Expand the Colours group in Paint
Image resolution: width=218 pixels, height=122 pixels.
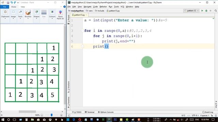coord(52,14)
